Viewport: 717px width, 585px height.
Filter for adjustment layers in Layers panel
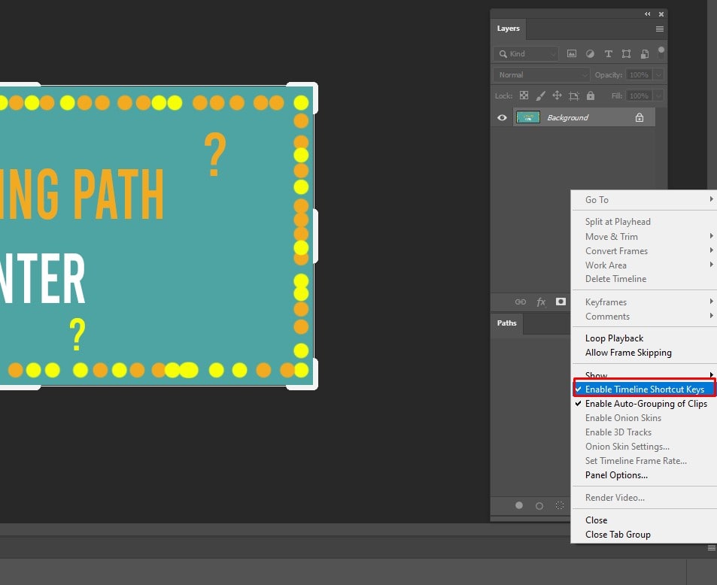tap(590, 53)
